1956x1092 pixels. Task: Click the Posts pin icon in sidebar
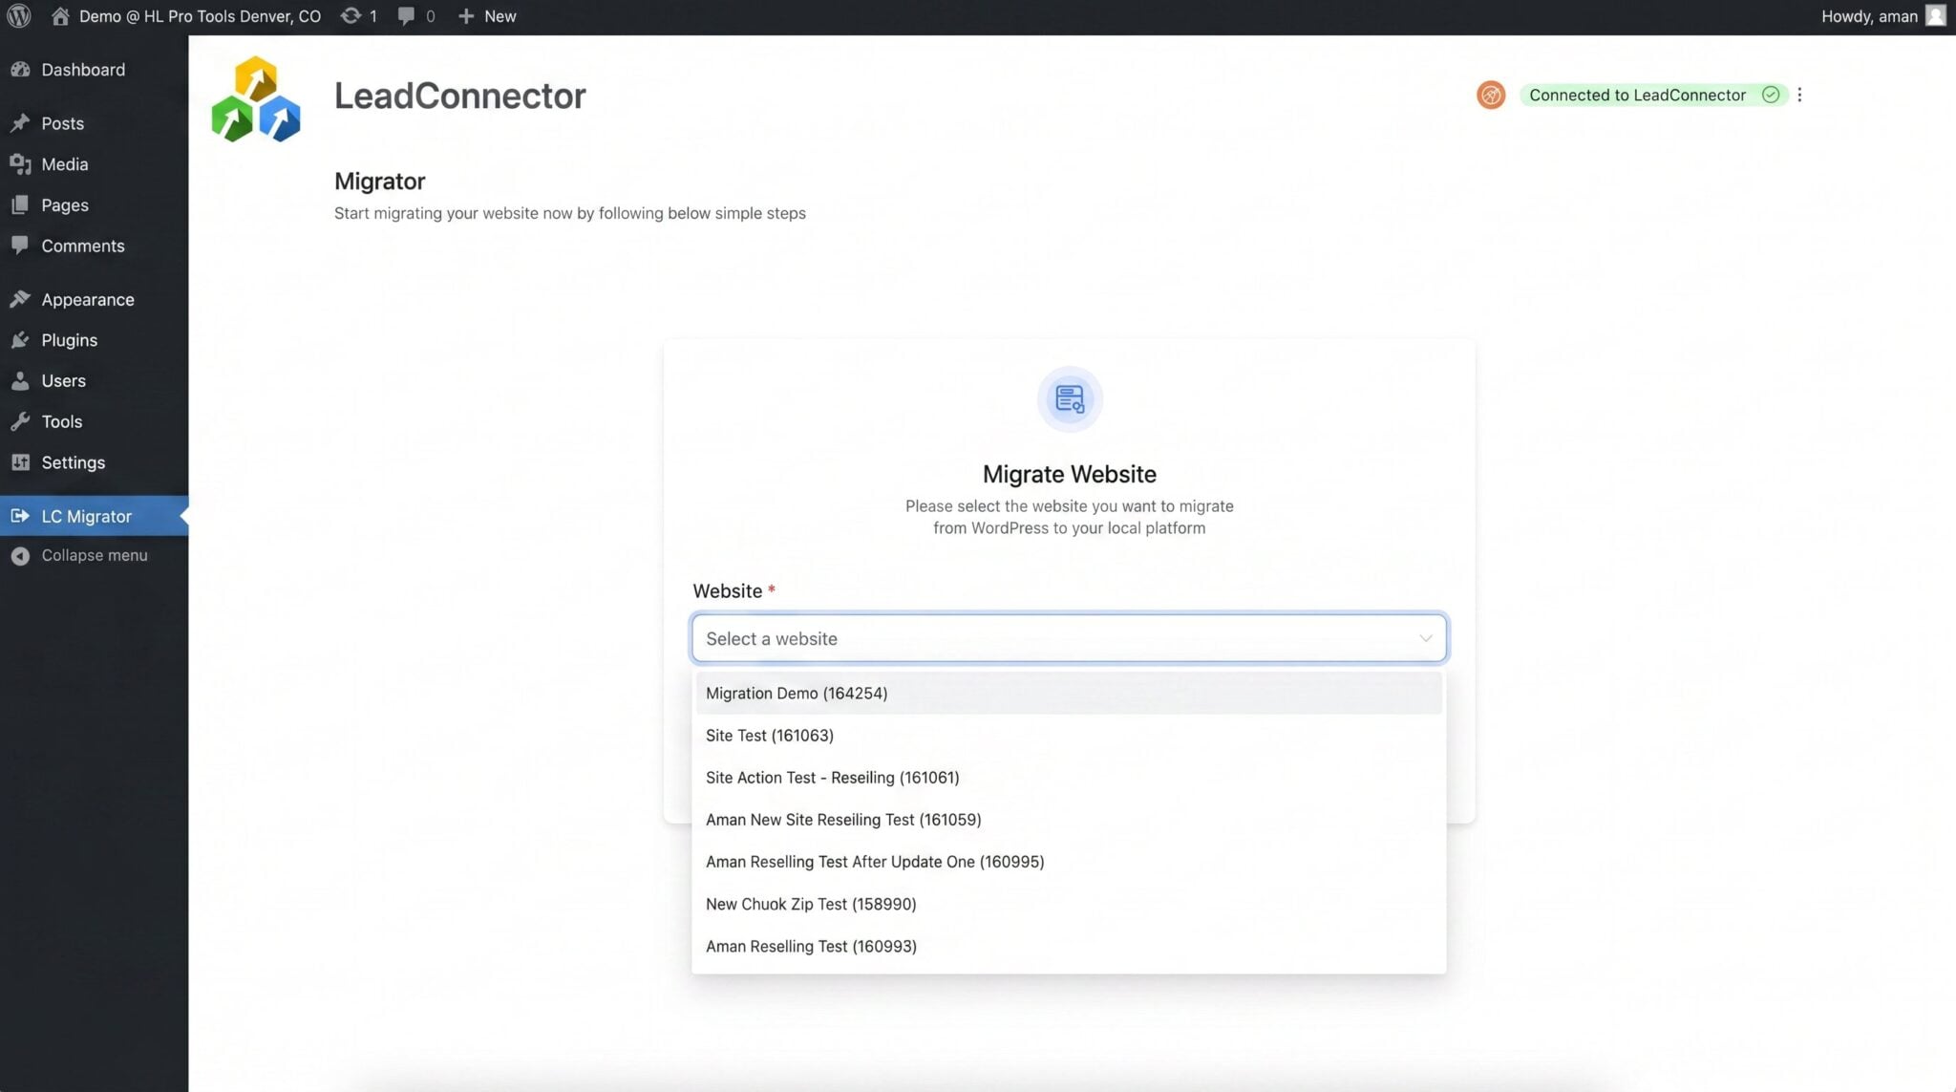click(x=20, y=123)
